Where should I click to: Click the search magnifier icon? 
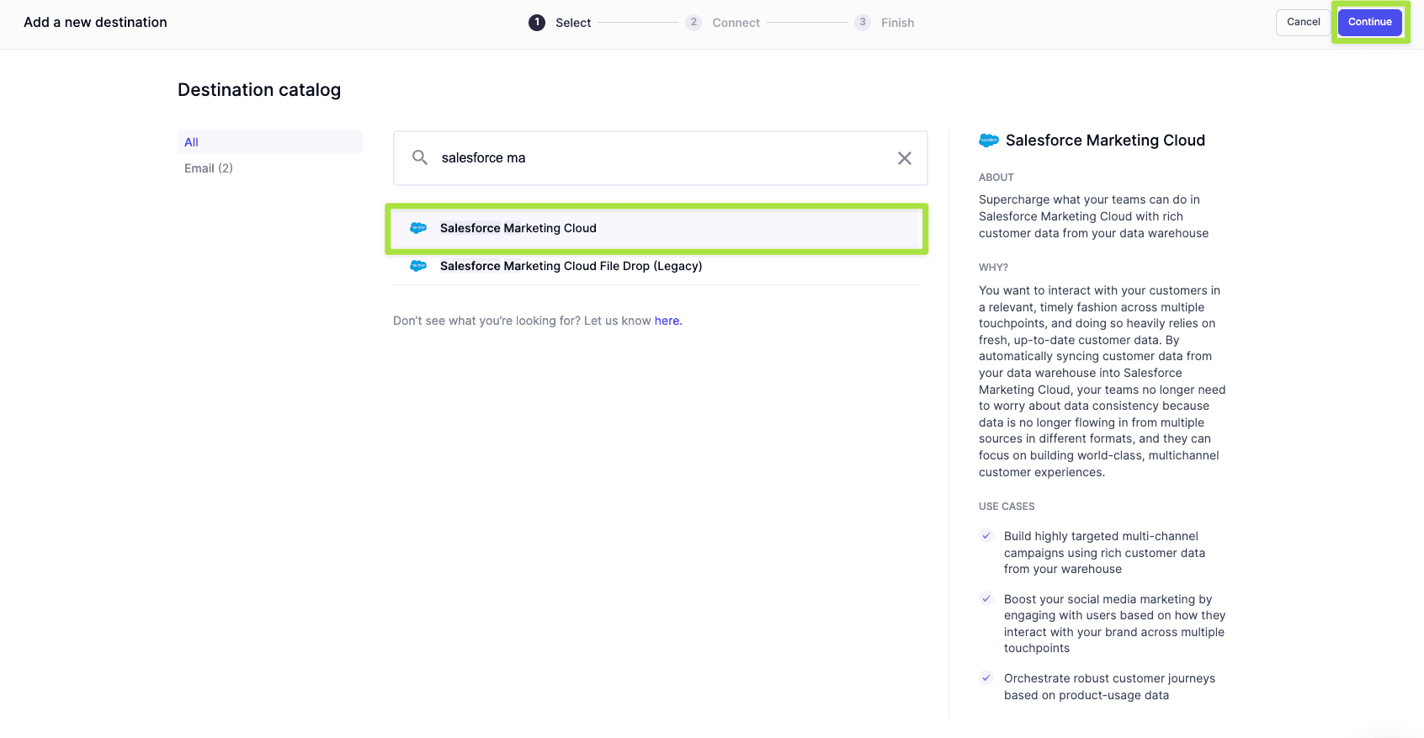click(x=419, y=157)
